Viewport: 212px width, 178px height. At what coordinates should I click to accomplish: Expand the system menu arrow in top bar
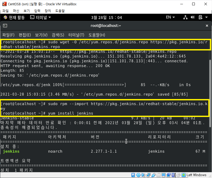pyautogui.click(x=206, y=17)
